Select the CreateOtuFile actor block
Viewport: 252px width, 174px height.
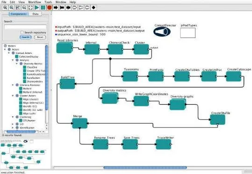217,120
